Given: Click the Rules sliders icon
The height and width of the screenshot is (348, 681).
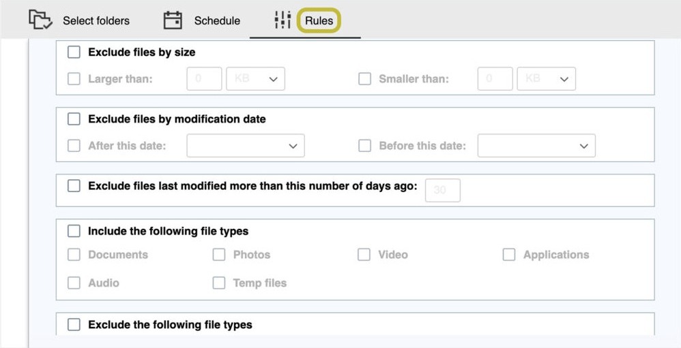Looking at the screenshot, I should tap(282, 20).
